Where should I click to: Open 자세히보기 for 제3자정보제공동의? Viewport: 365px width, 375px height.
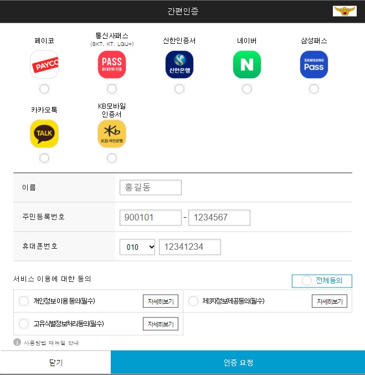pyautogui.click(x=330, y=301)
